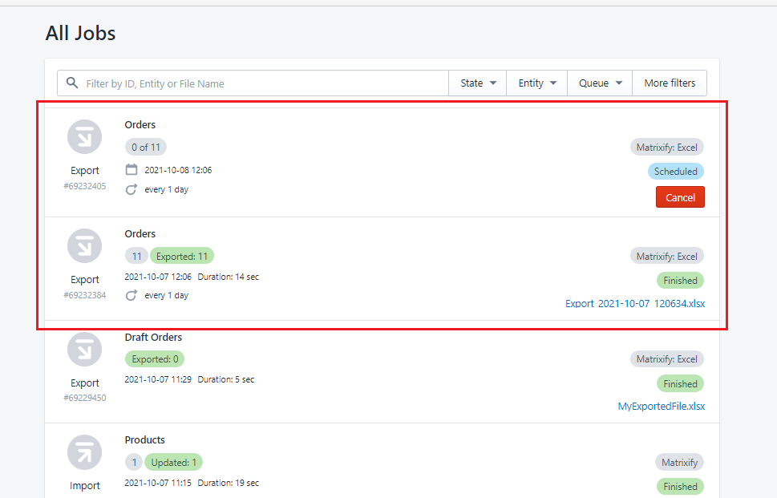Click the Exported: 11 badge
This screenshot has width=777, height=498.
(x=182, y=257)
